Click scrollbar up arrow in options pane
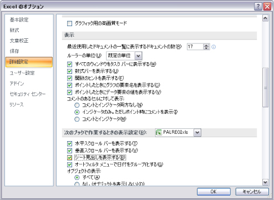 pyautogui.click(x=265, y=18)
